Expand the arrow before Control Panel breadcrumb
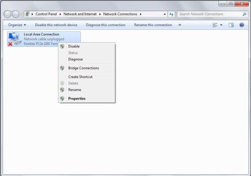The width and height of the screenshot is (251, 176). click(32, 14)
